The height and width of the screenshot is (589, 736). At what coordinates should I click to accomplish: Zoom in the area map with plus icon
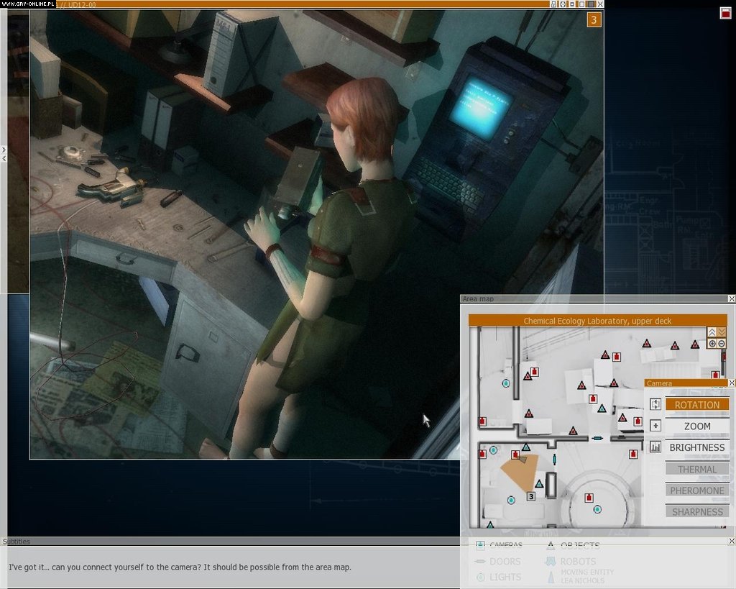tap(712, 344)
